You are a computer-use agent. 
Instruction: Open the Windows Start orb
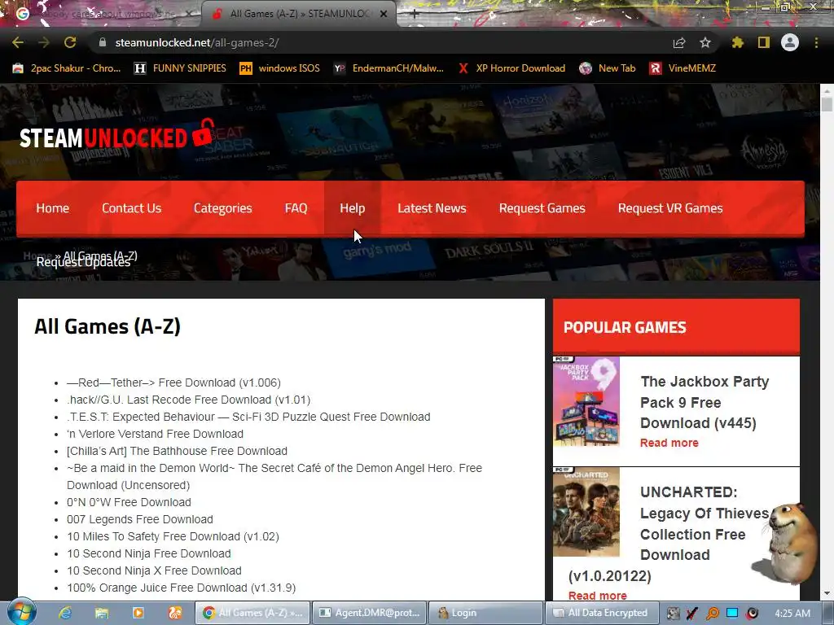(21, 612)
